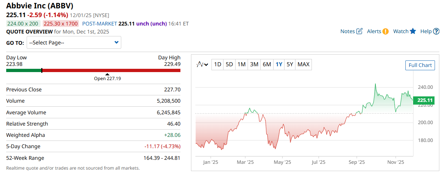Viewport: 443px width, 174px height.
Task: Select the 6M chart range
Action: 267,64
